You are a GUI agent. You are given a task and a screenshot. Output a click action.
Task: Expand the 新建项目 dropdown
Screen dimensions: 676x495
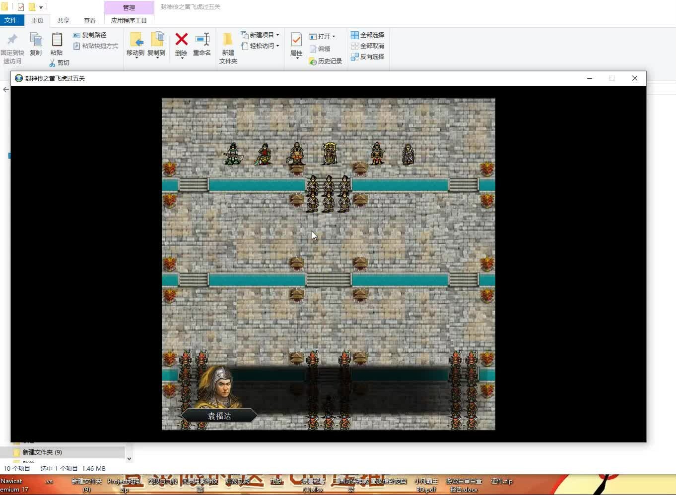point(277,35)
